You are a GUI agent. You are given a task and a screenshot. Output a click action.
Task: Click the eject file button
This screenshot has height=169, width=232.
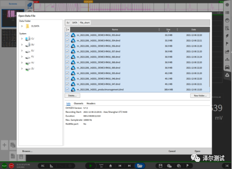click(111, 166)
